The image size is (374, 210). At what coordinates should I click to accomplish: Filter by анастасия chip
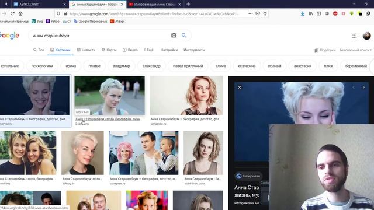pos(303,66)
